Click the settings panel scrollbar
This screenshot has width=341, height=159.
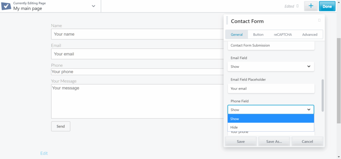coord(322,96)
